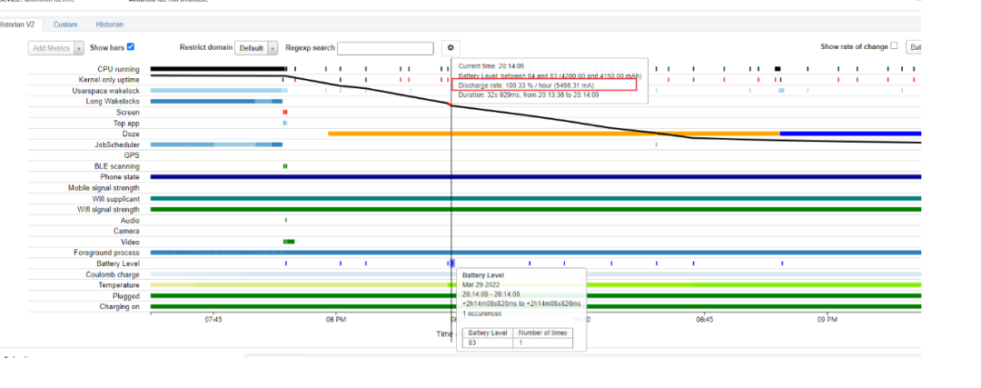This screenshot has height=388, width=981.
Task: Switch to the Historian tab
Action: coord(110,25)
